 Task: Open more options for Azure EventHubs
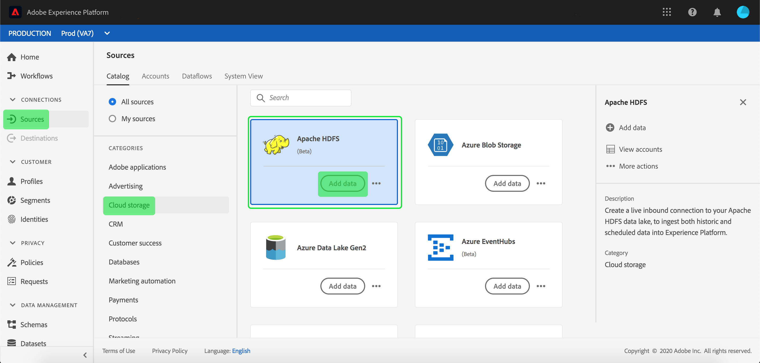[540, 286]
